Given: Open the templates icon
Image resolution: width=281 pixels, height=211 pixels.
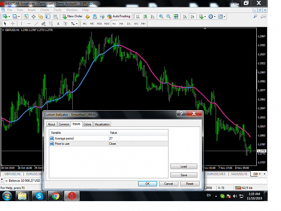Looking at the screenshot, I should click(220, 17).
